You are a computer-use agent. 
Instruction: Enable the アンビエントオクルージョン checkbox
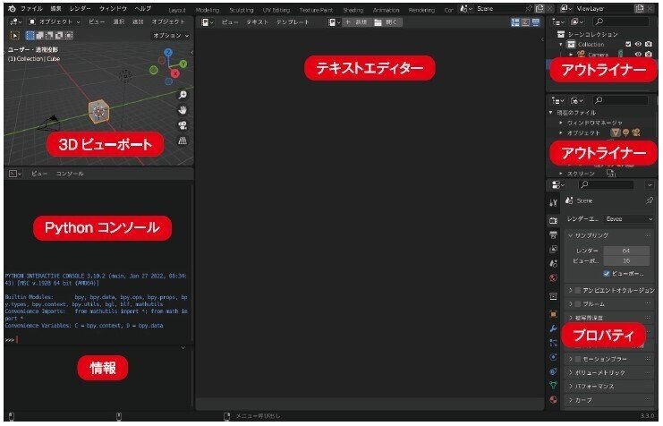tap(578, 290)
